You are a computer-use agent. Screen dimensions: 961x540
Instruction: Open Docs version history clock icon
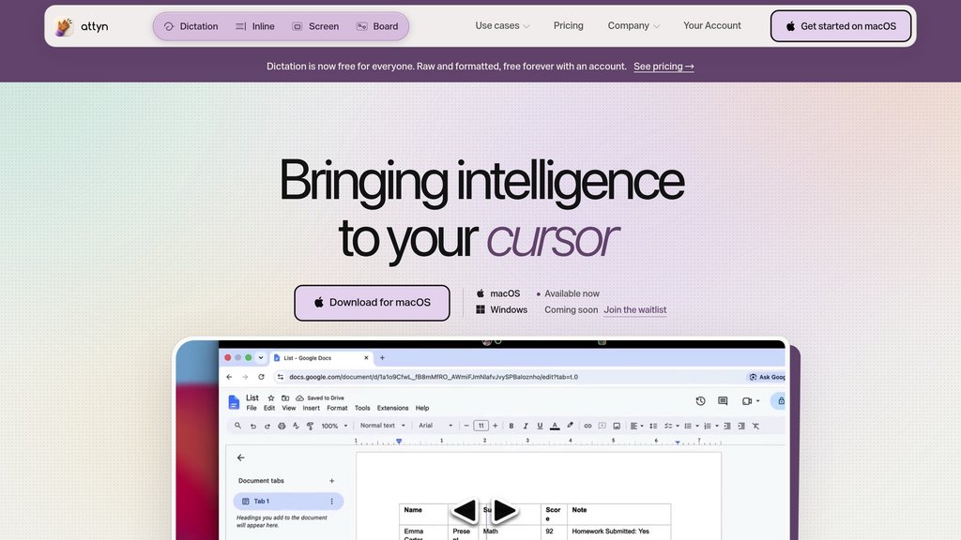pos(700,401)
